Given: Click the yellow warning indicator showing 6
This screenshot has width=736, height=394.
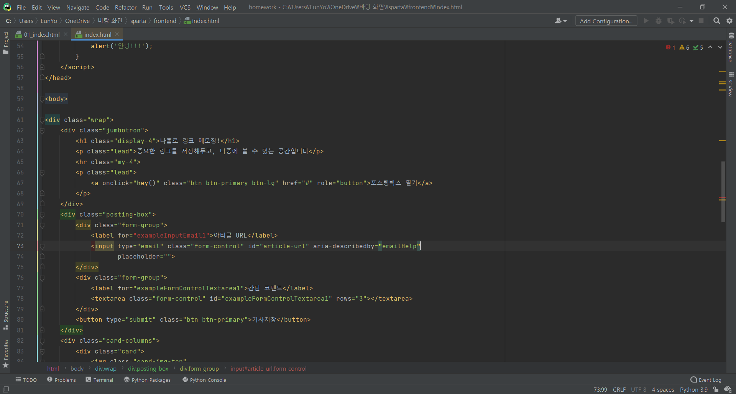Looking at the screenshot, I should point(684,47).
